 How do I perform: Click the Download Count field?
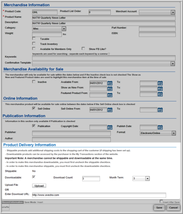(91, 179)
